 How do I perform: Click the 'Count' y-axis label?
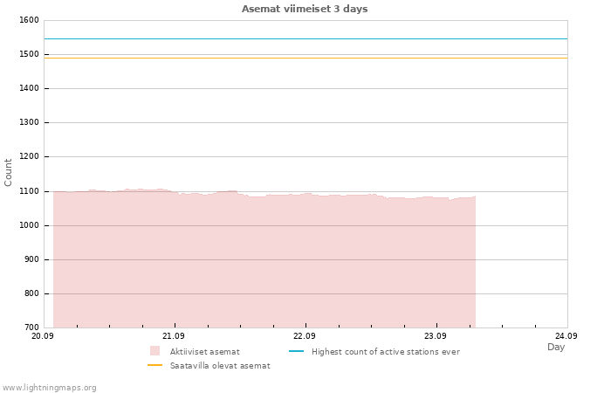pos(8,172)
